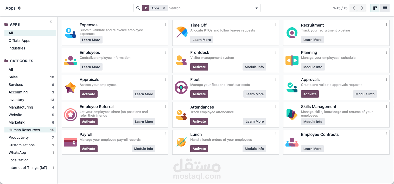Click the Appraisals star icon
This screenshot has width=394, height=184.
pyautogui.click(x=71, y=87)
